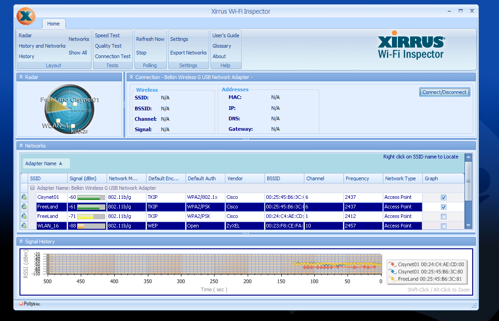Click blue Cisynet01 00:25:45:B6:3C:80 legend marker
Image resolution: width=499 pixels, height=321 pixels.
pos(392,272)
